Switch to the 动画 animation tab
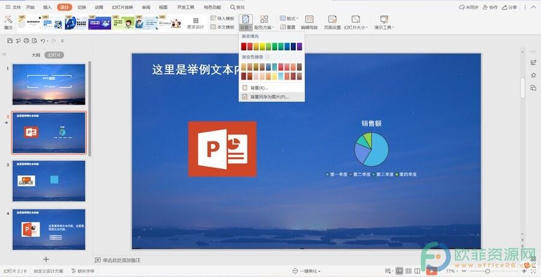Image resolution: width=541 pixels, height=277 pixels. (99, 7)
